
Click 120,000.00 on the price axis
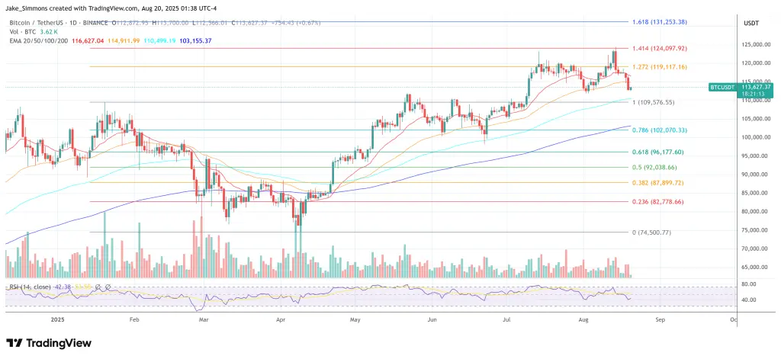(757, 63)
